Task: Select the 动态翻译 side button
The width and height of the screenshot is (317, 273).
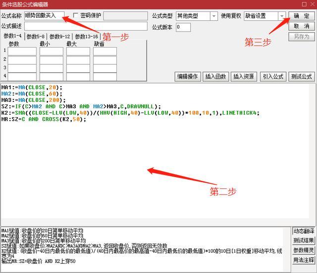Action: pyautogui.click(x=304, y=231)
